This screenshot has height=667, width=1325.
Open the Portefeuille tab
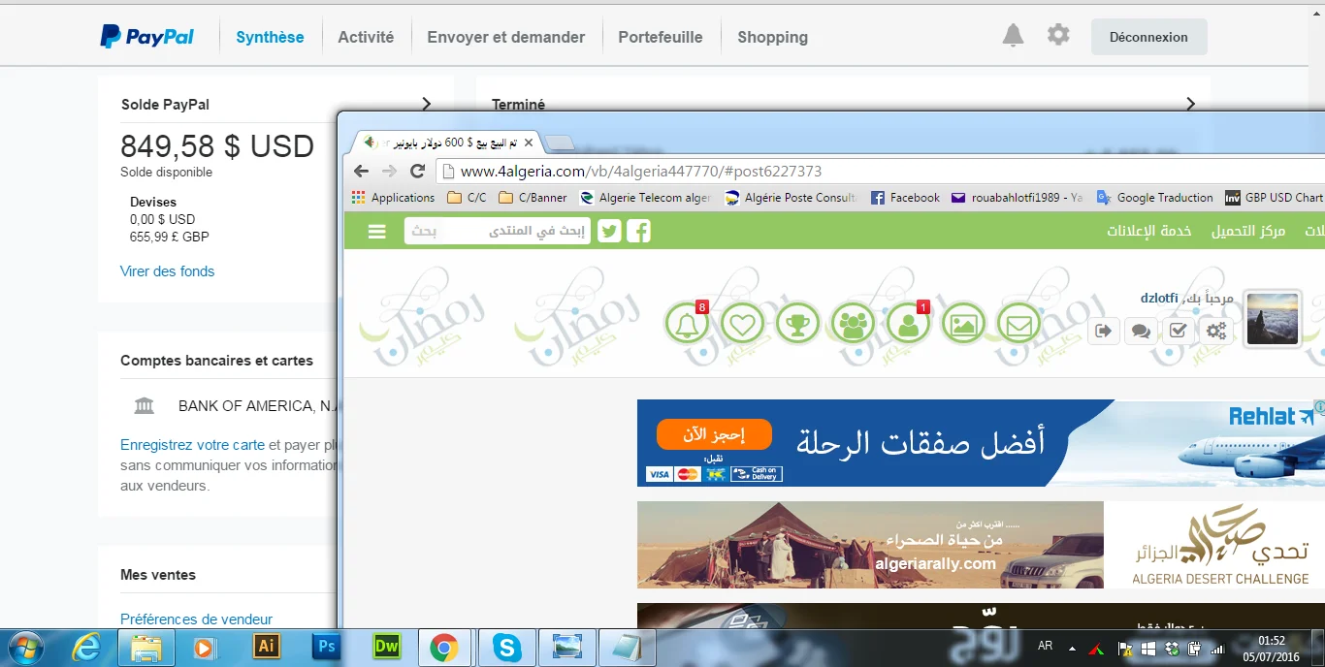661,37
